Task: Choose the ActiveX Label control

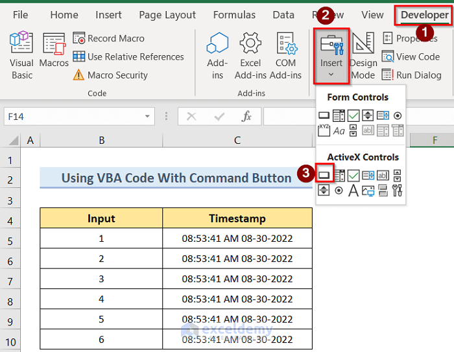Action: [x=353, y=191]
